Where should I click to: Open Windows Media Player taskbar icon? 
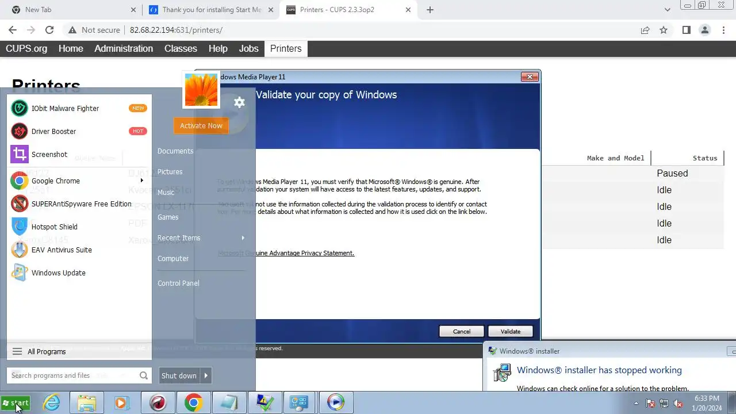click(x=335, y=403)
